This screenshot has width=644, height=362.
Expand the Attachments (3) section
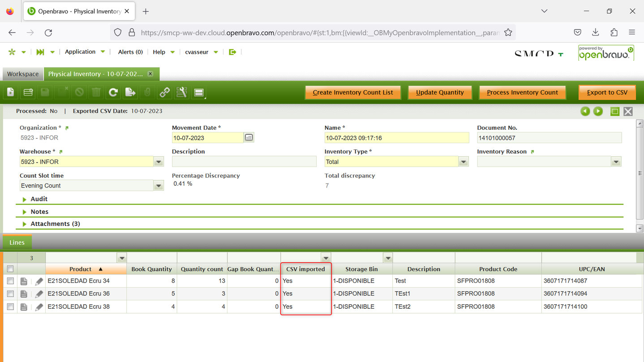pos(55,224)
